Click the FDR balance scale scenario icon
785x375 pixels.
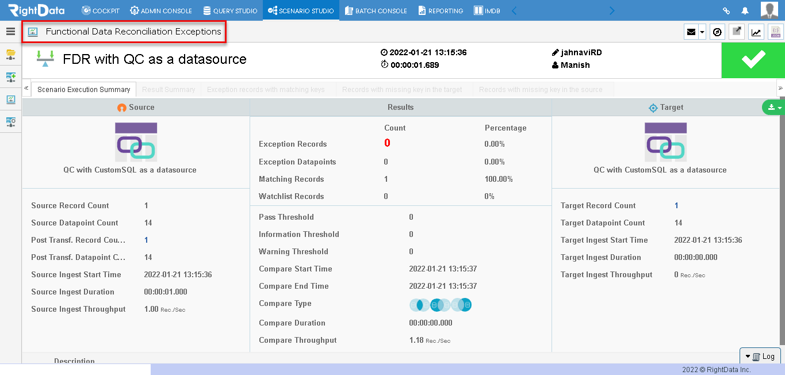(x=45, y=59)
